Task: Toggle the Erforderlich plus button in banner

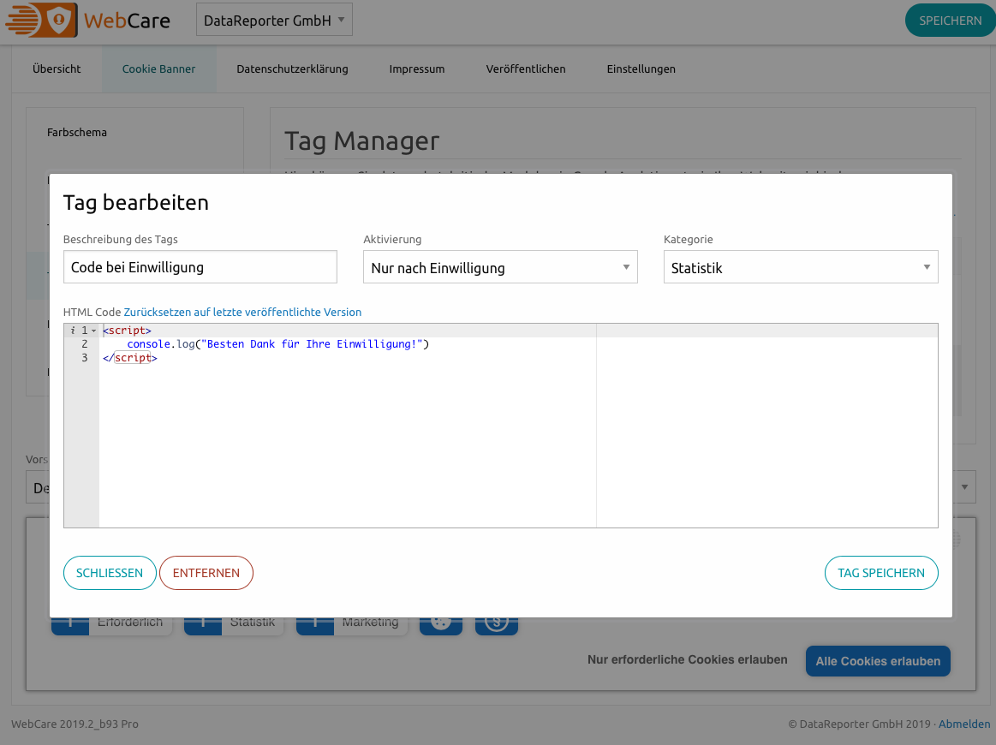Action: (x=70, y=624)
